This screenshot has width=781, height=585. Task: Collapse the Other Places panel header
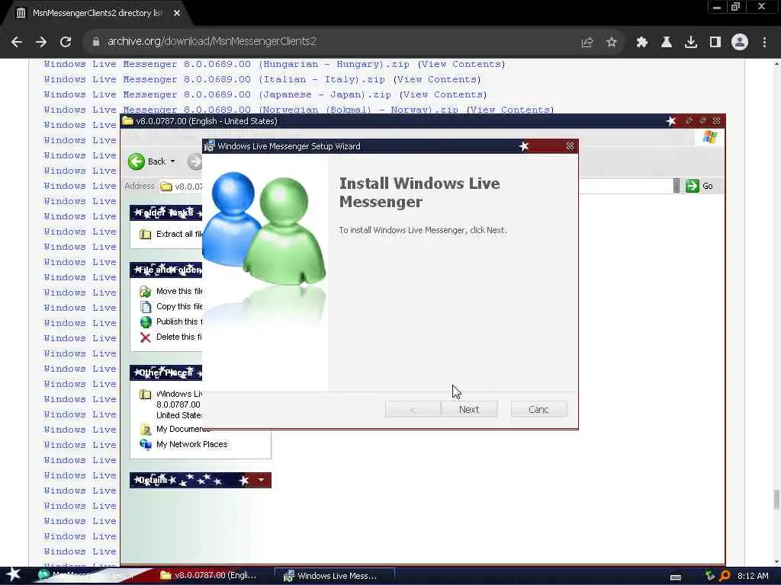(166, 372)
